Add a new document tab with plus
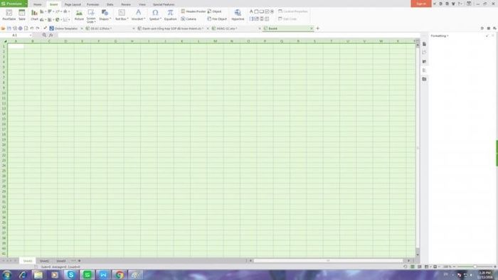The image size is (498, 280). [x=317, y=28]
